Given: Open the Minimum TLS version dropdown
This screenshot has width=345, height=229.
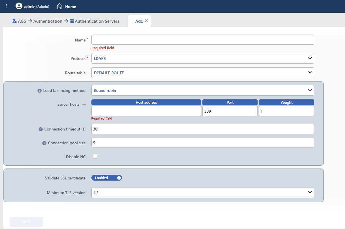Looking at the screenshot, I should point(203,192).
